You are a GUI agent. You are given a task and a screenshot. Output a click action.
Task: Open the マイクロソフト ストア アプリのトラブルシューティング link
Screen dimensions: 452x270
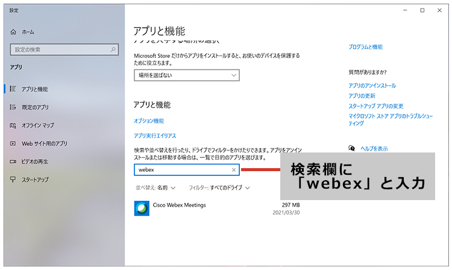(x=391, y=119)
